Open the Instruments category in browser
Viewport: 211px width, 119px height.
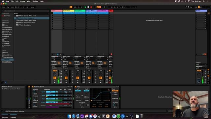point(8,27)
